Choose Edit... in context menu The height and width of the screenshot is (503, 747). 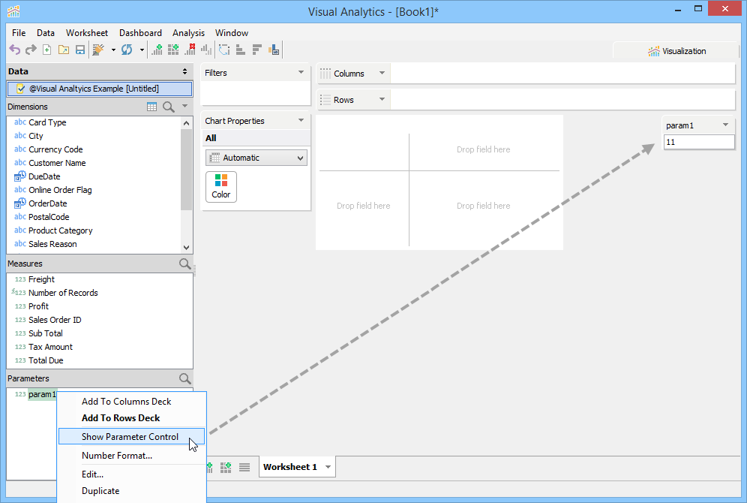[131, 474]
